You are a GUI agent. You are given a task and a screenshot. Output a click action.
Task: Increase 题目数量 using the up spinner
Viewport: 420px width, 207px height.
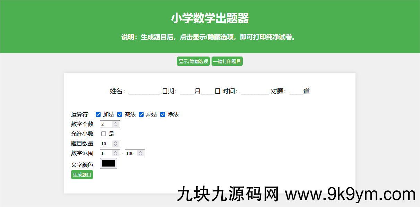[x=115, y=142]
